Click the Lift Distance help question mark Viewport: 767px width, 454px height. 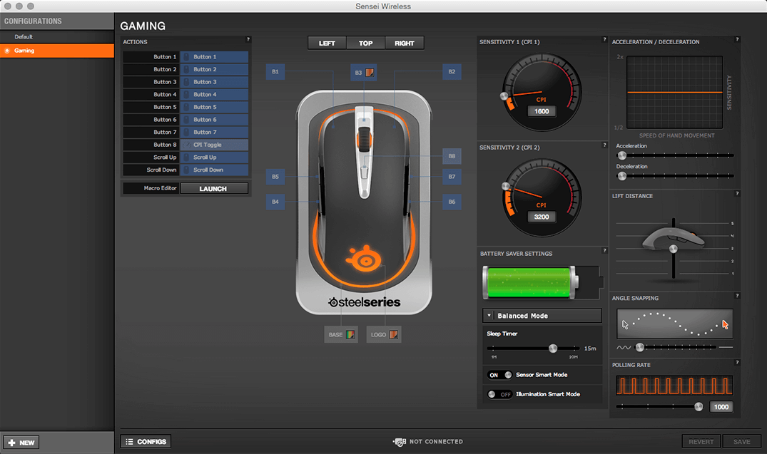pos(737,194)
